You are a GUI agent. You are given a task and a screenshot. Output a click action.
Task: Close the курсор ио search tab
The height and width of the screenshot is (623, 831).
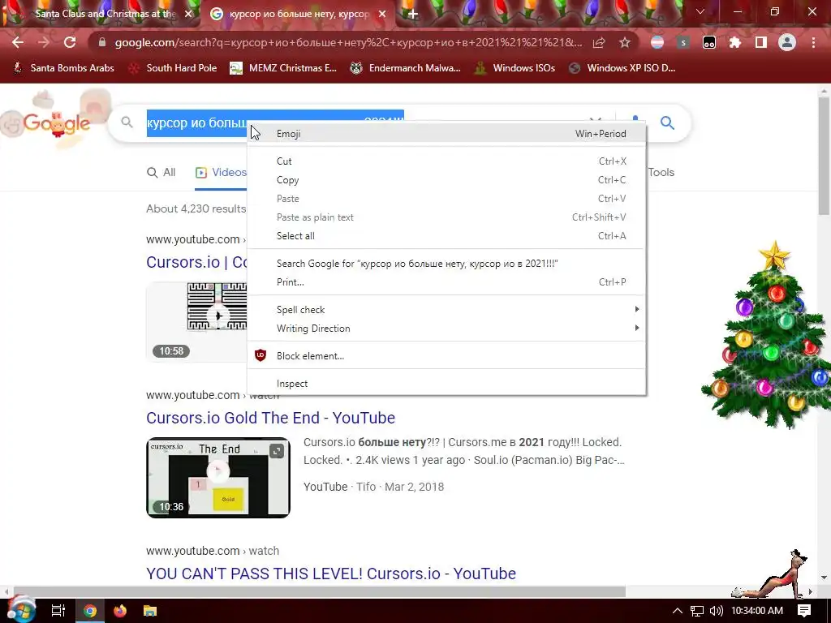(382, 14)
